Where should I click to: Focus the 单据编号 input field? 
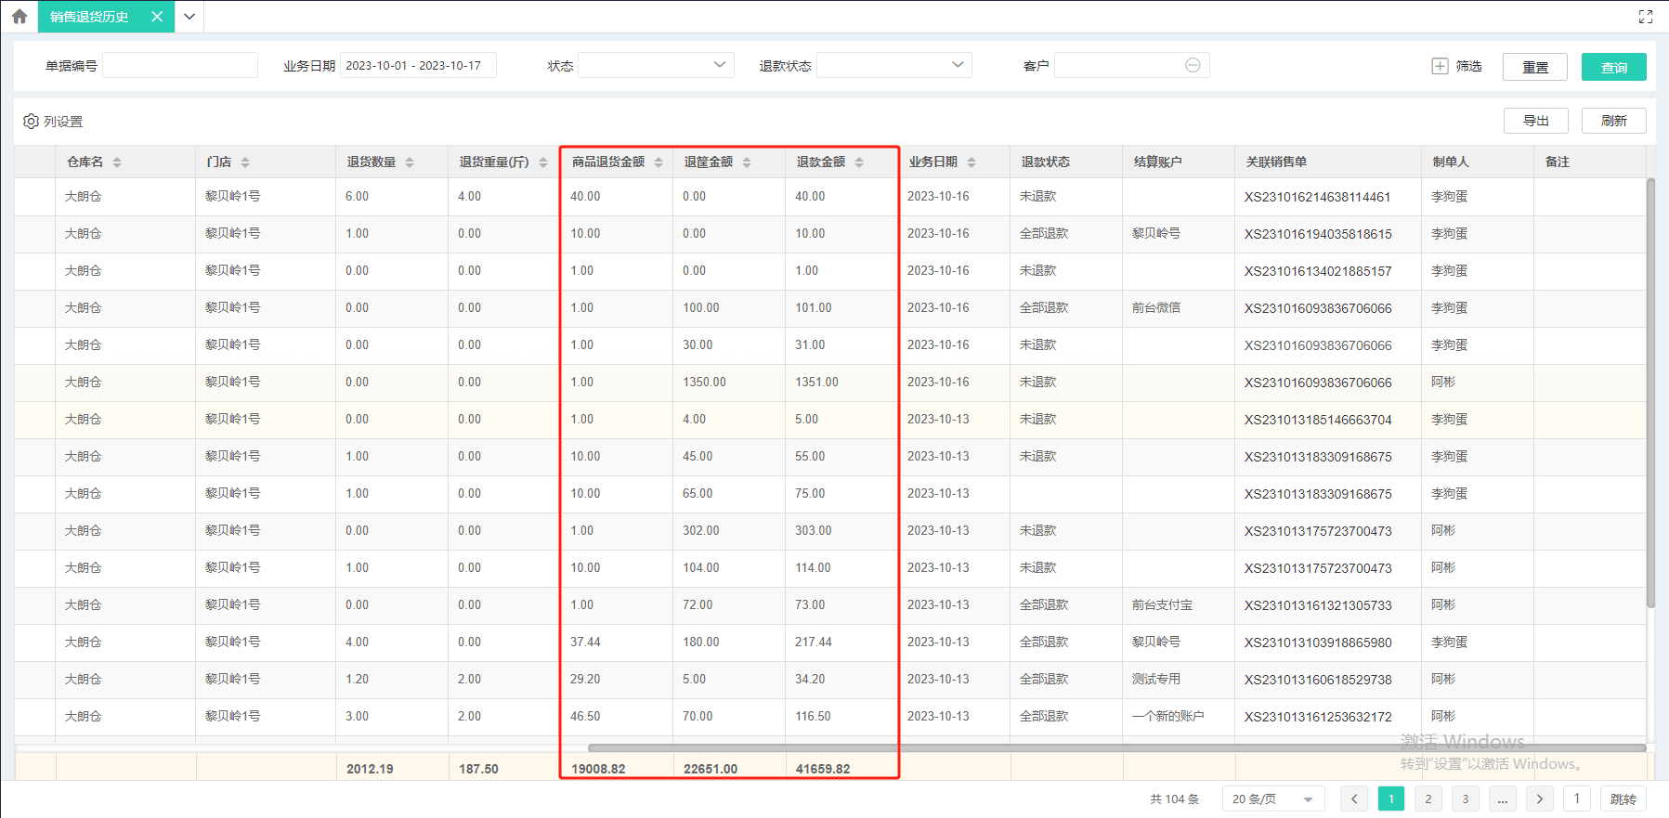click(180, 65)
